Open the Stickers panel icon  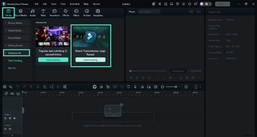(87, 13)
